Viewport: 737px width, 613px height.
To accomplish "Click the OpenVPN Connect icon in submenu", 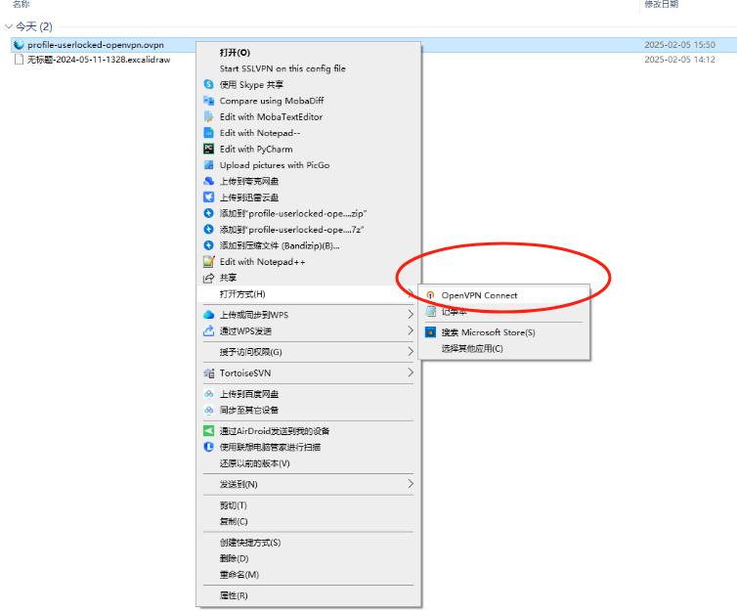I will [x=430, y=295].
